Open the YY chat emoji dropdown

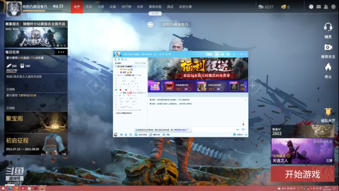[x=244, y=129]
